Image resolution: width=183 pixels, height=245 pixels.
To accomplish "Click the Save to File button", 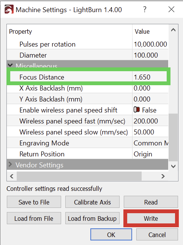I will coord(34,202).
